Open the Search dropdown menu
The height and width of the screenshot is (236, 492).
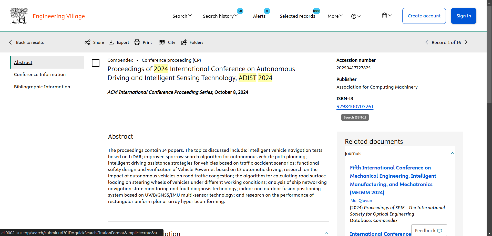coord(182,16)
